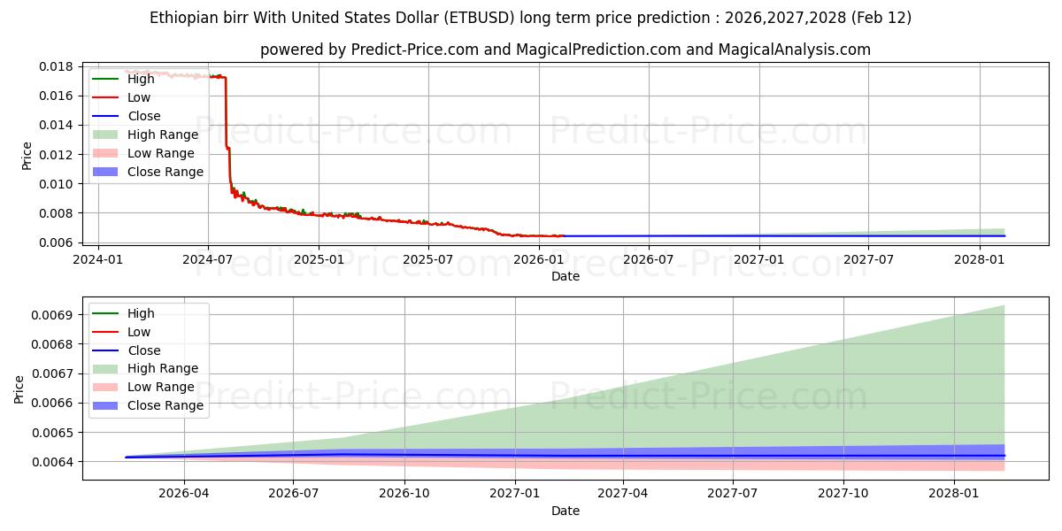This screenshot has height=531, width=1062.
Task: Click the 2027-10 tick on bottom chart axis
Action: (x=843, y=494)
